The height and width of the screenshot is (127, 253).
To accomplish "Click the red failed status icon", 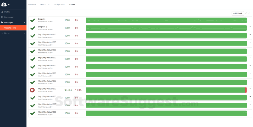I will coord(32,90).
